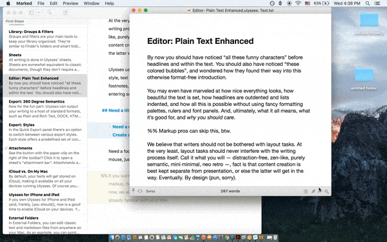Open the Marked menu
The width and height of the screenshot is (387, 242).
point(24,3)
